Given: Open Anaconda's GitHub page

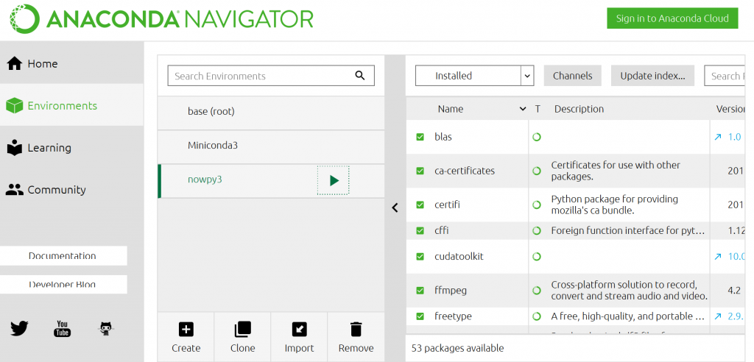Looking at the screenshot, I should click(105, 329).
